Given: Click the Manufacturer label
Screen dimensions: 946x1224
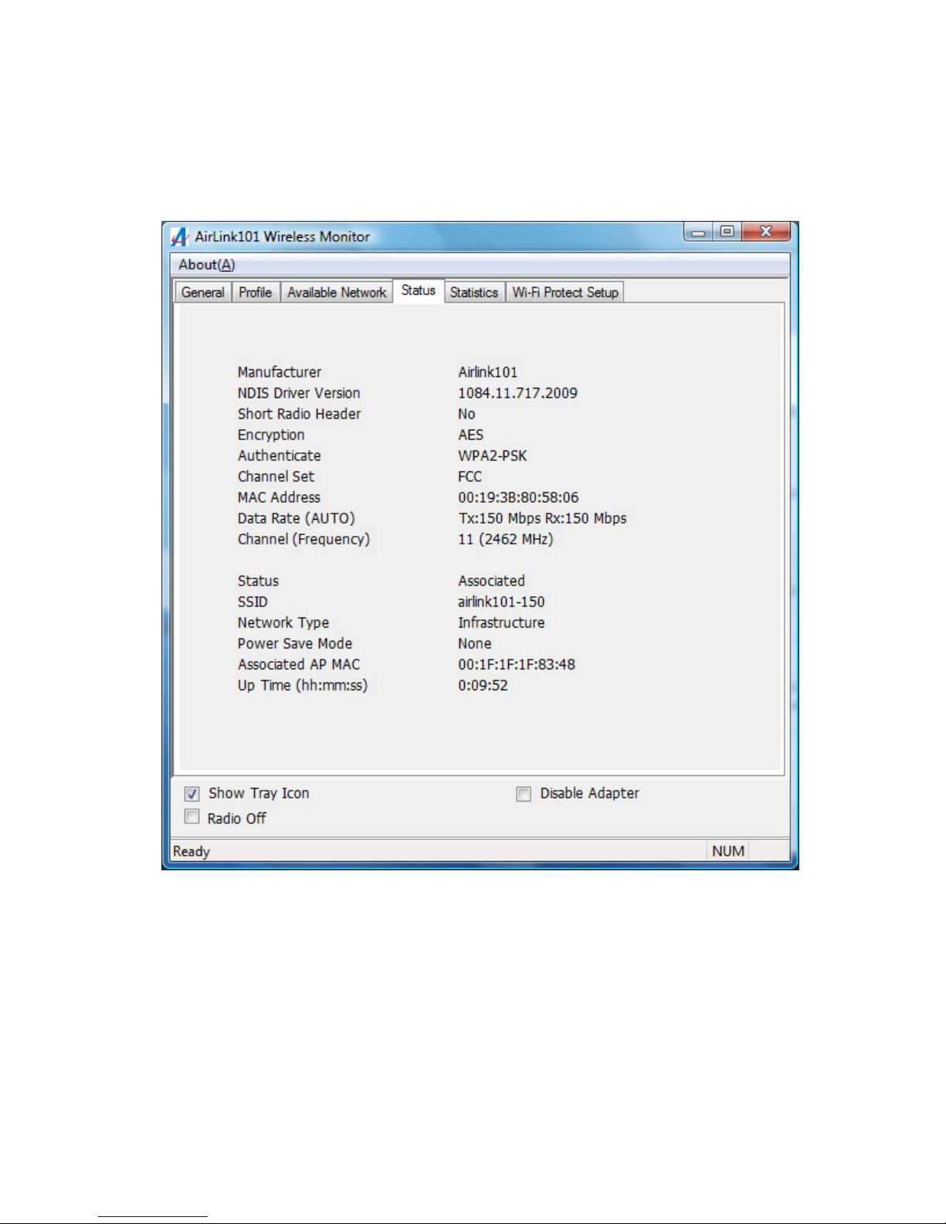Looking at the screenshot, I should pos(279,373).
